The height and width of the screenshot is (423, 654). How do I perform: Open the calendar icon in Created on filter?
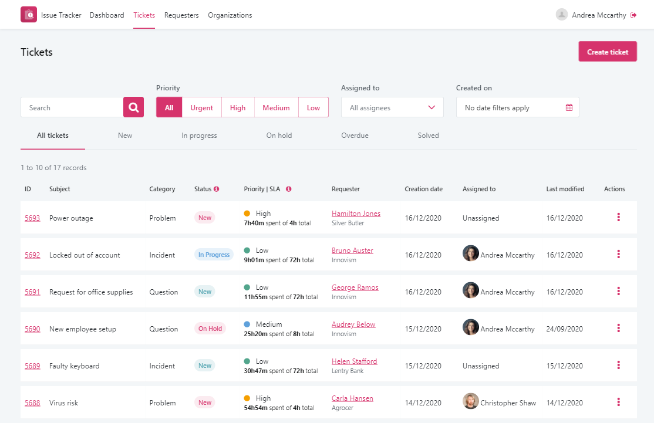[x=569, y=107]
